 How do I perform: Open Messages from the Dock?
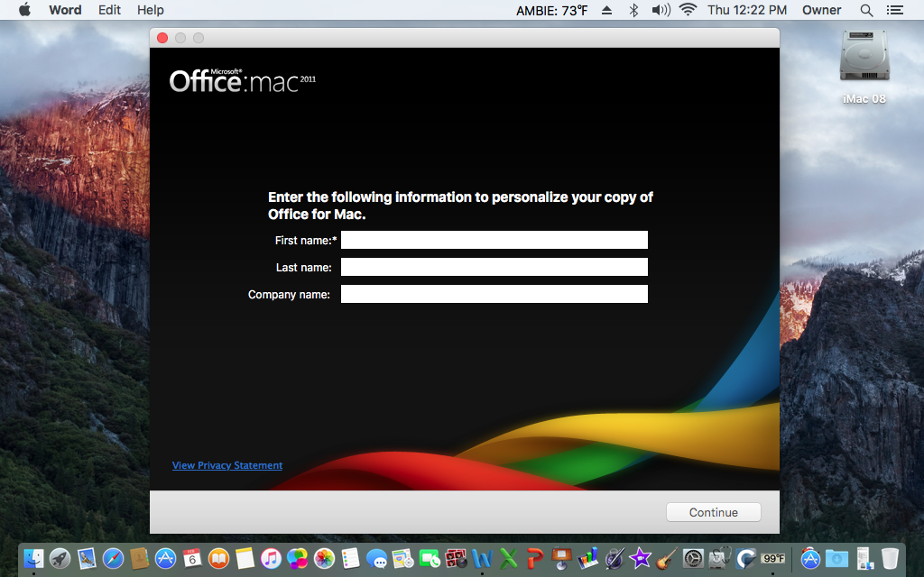pyautogui.click(x=376, y=557)
